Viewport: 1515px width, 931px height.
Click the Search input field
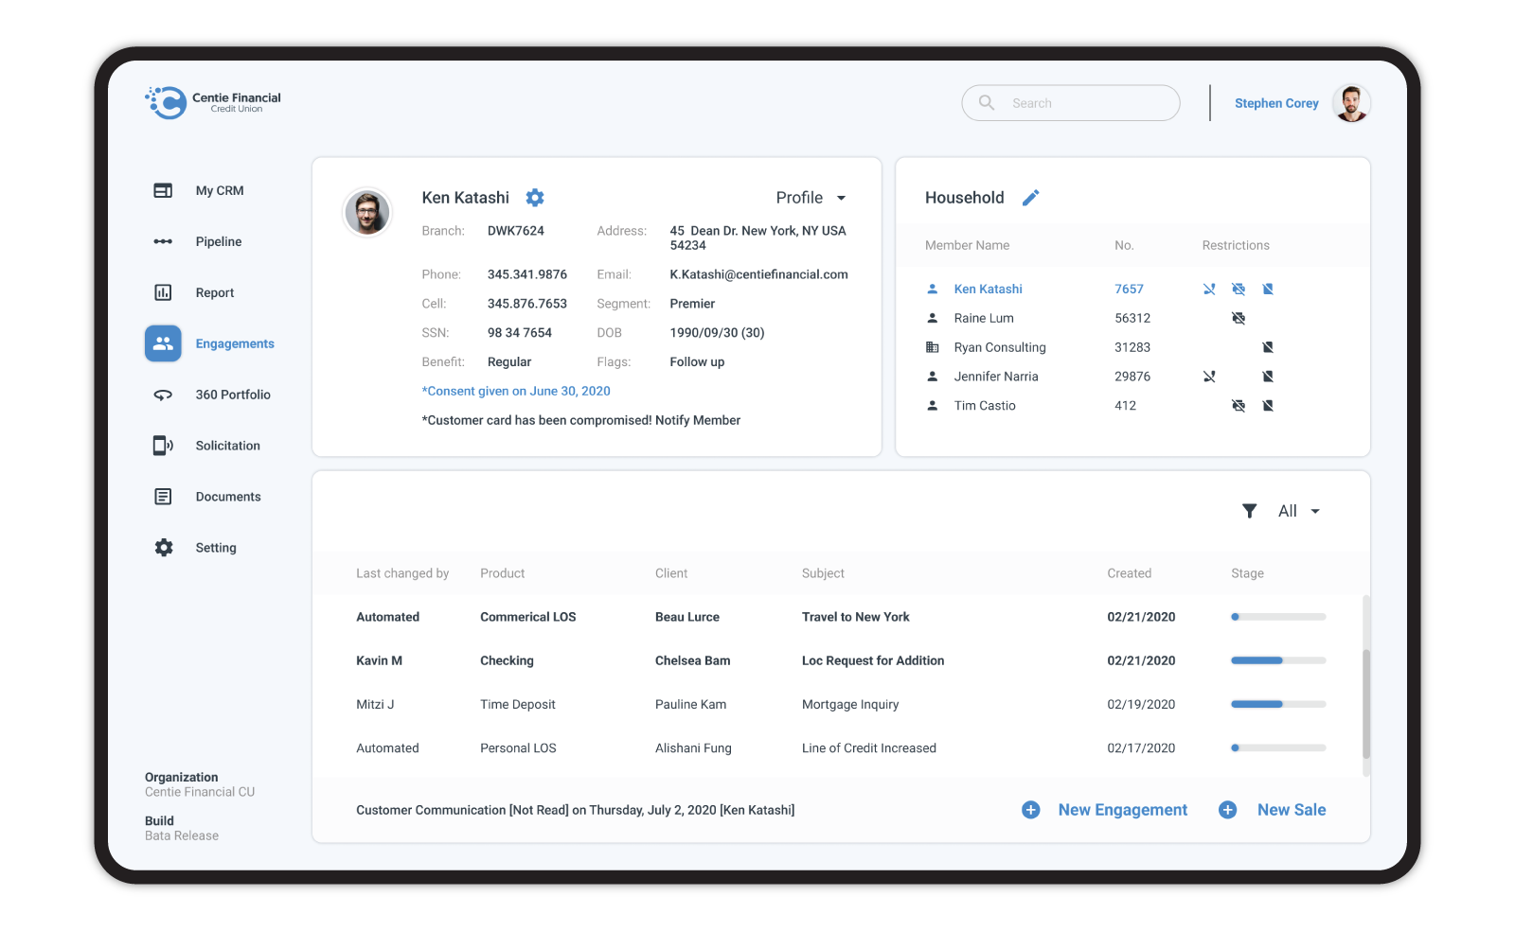point(1071,103)
